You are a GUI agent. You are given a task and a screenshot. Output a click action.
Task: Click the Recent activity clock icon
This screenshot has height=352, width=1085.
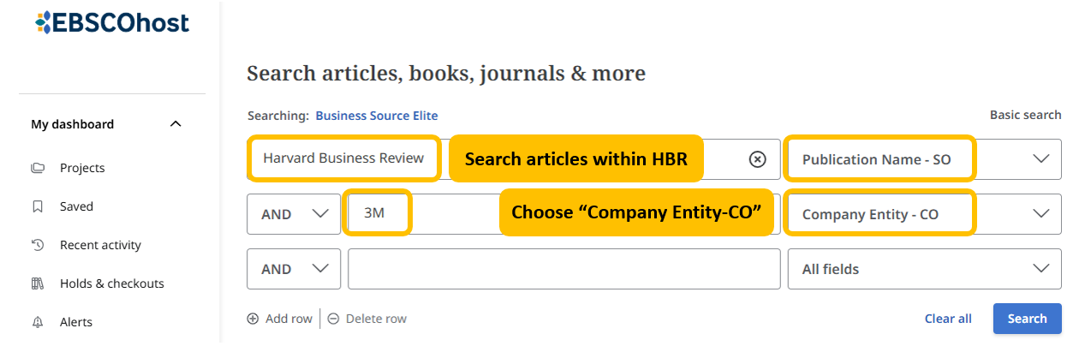coord(38,245)
